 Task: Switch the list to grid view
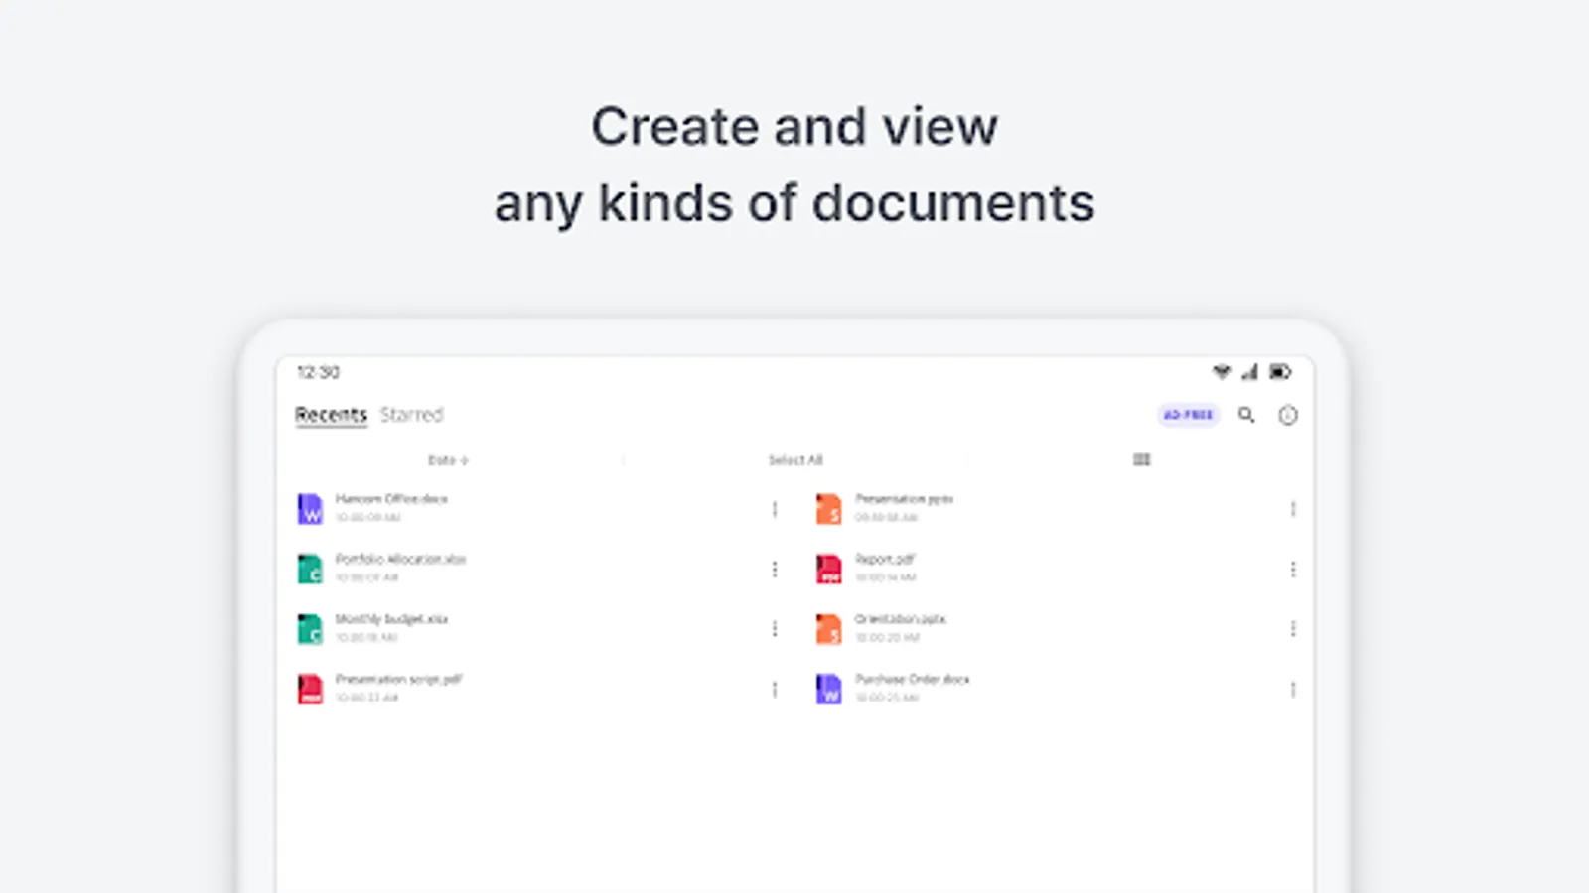click(1142, 459)
